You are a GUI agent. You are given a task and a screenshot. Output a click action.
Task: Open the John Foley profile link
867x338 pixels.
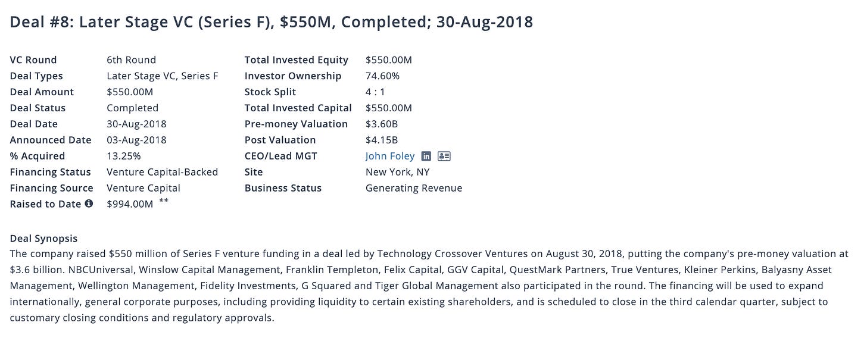[391, 156]
